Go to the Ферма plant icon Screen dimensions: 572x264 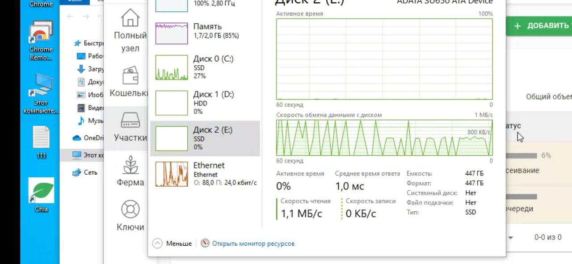(130, 165)
